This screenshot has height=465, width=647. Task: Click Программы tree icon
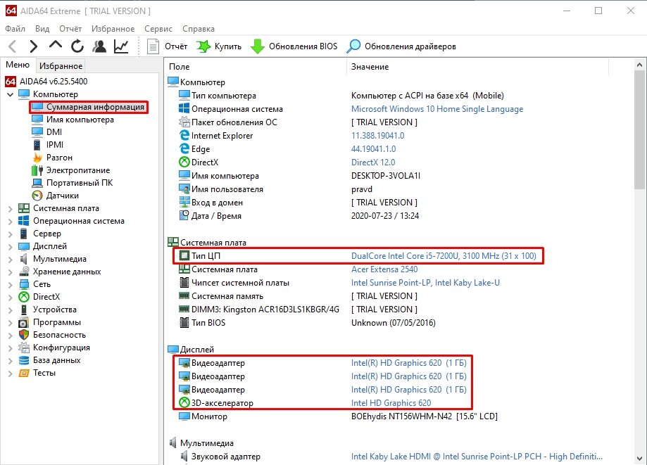coord(24,322)
